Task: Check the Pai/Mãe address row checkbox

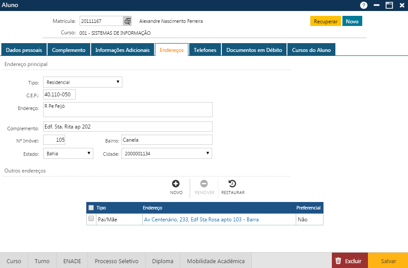Action: point(91,219)
